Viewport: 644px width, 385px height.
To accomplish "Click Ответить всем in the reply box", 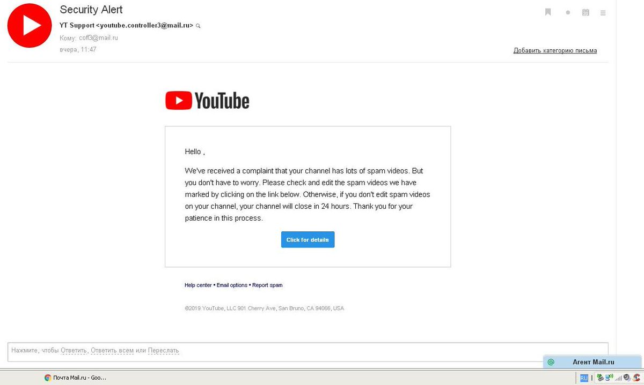I will tap(112, 351).
